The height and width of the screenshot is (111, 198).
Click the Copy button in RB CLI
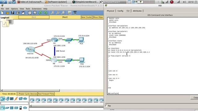(x=194, y=97)
